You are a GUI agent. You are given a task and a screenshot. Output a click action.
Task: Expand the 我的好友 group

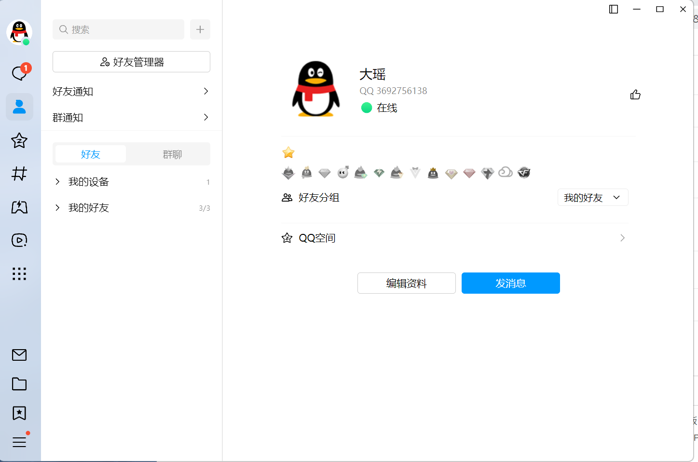131,208
